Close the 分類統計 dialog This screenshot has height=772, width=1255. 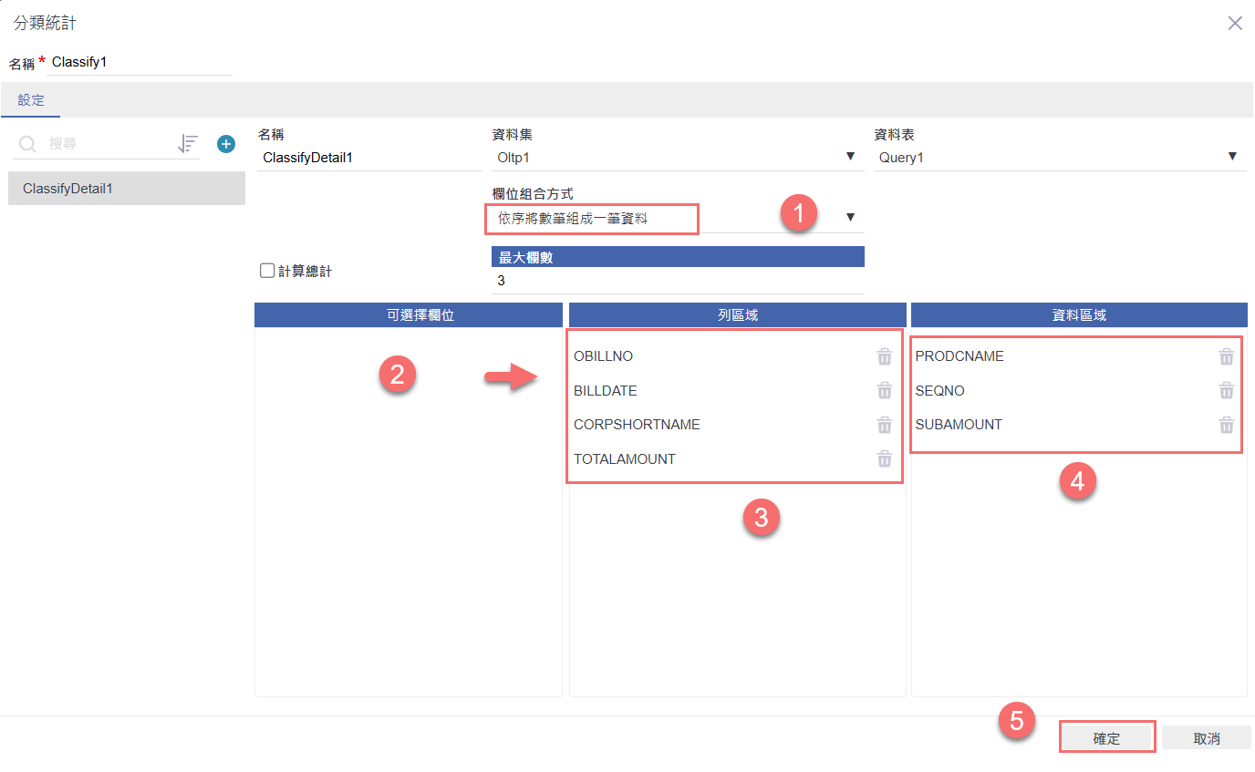tap(1234, 24)
